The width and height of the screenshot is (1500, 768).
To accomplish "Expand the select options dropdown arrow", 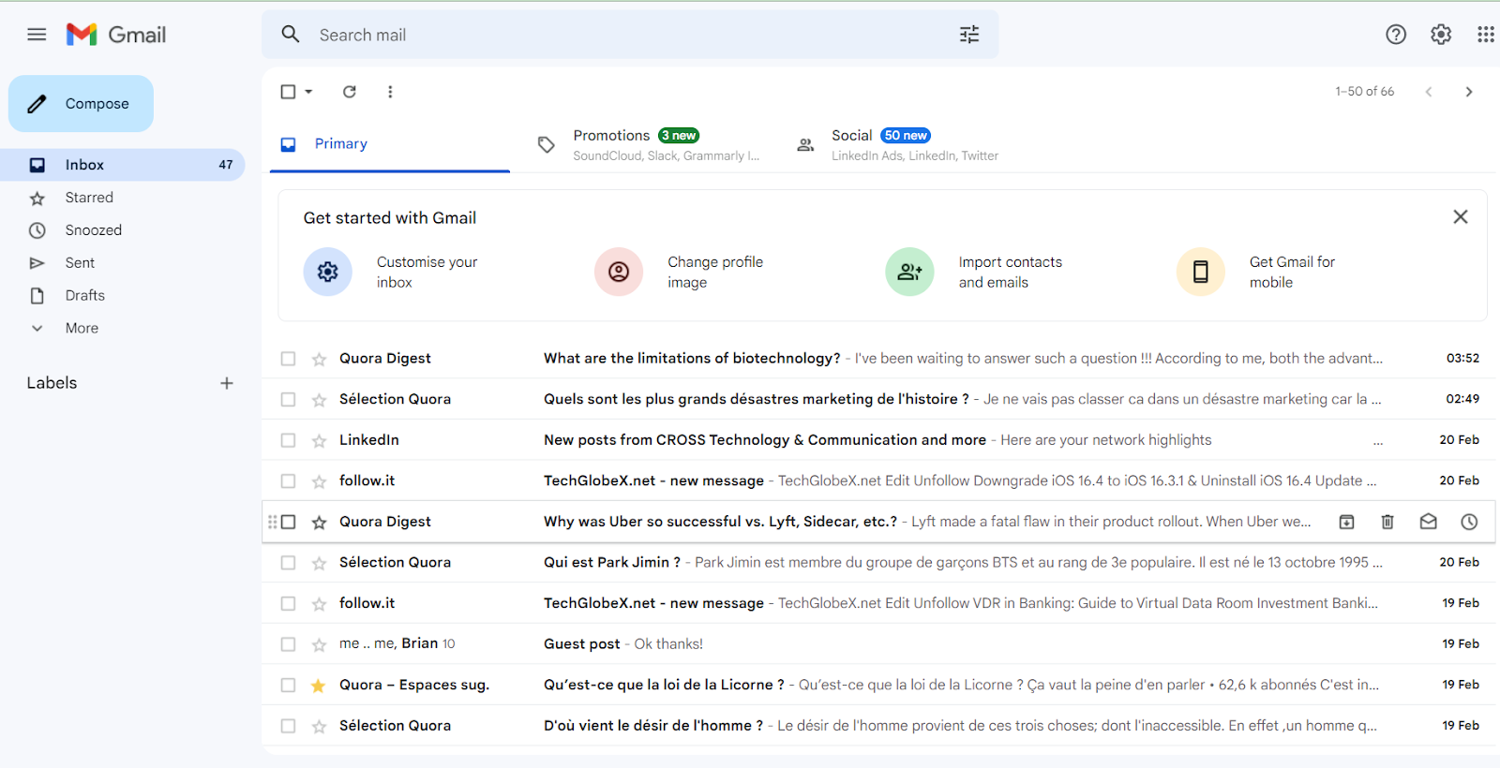I will click(308, 92).
